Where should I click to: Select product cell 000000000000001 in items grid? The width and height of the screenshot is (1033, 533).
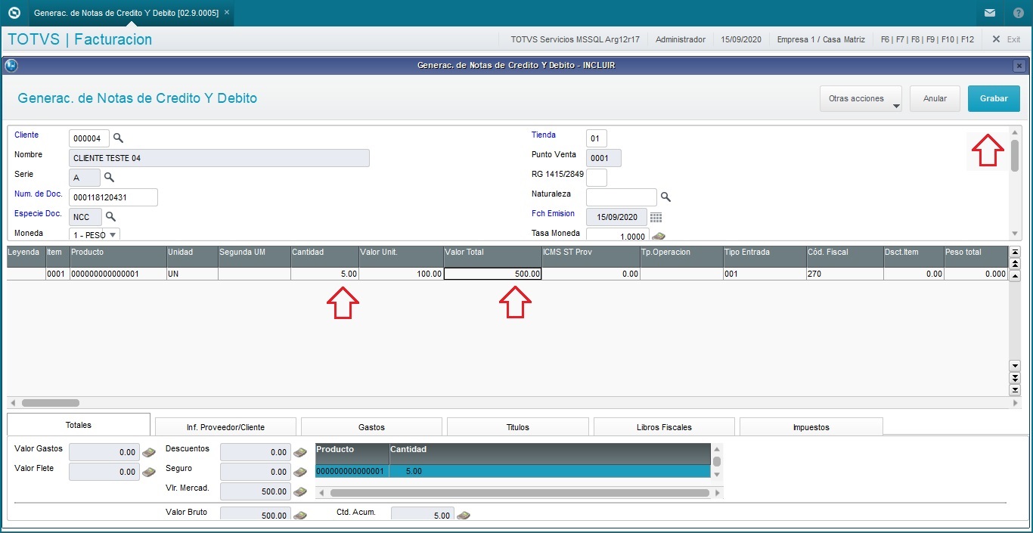(x=118, y=274)
